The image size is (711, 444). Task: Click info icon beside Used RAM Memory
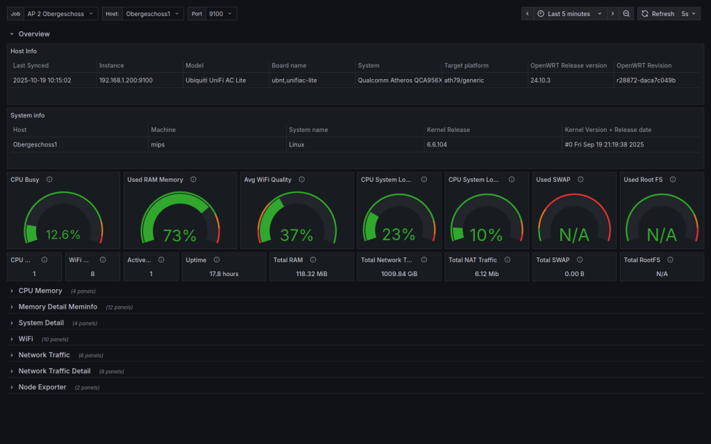[x=193, y=180]
